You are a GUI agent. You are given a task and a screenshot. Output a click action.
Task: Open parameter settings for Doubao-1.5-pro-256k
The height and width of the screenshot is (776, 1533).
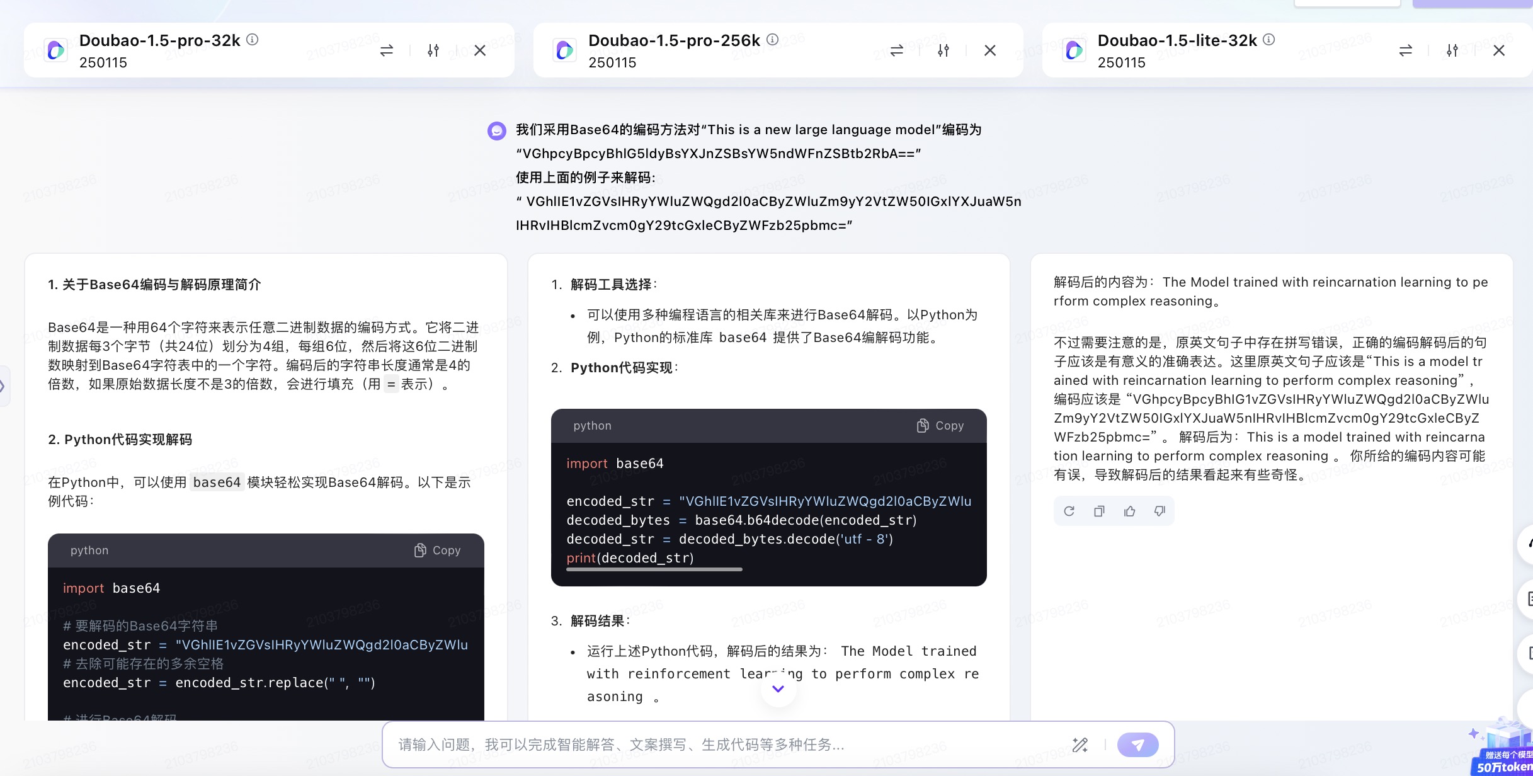943,50
